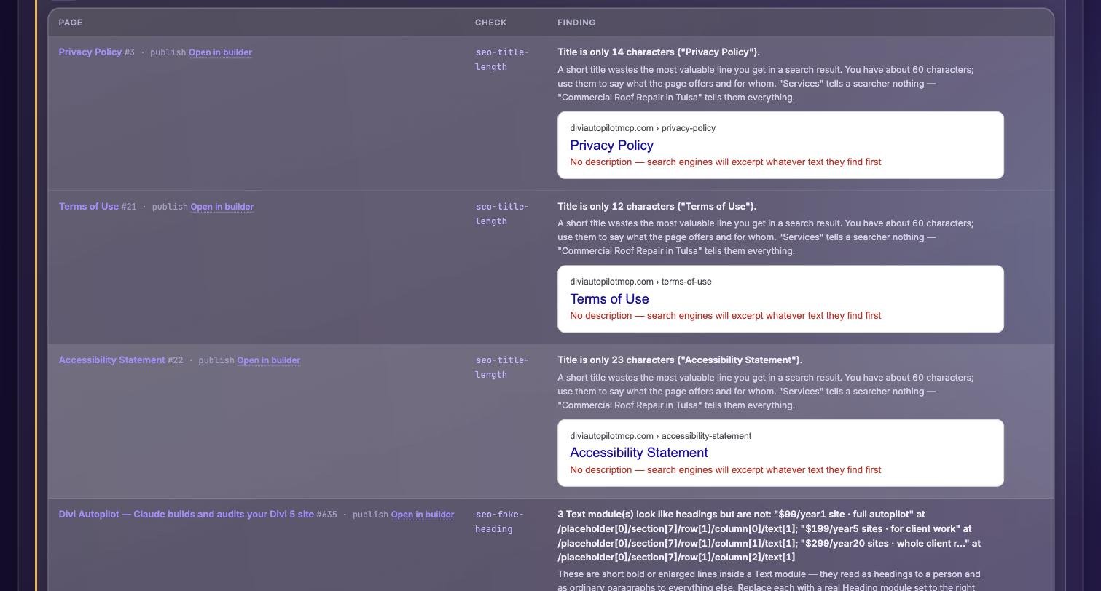Open Divi Autopilot page #635 in builder
1101x591 pixels.
click(423, 515)
